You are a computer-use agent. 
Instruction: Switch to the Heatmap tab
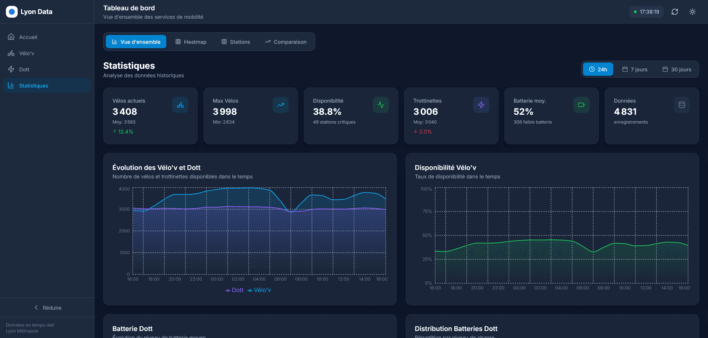tap(191, 42)
